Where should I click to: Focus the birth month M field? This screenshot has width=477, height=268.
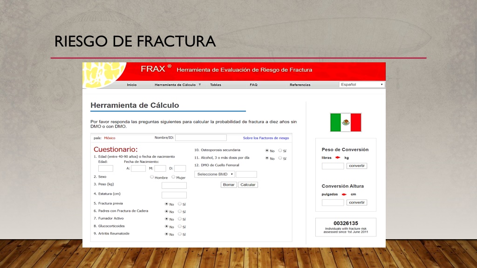click(160, 168)
